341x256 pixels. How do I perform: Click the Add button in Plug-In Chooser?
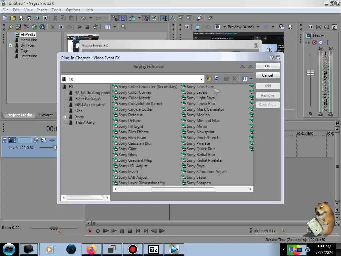tap(267, 86)
